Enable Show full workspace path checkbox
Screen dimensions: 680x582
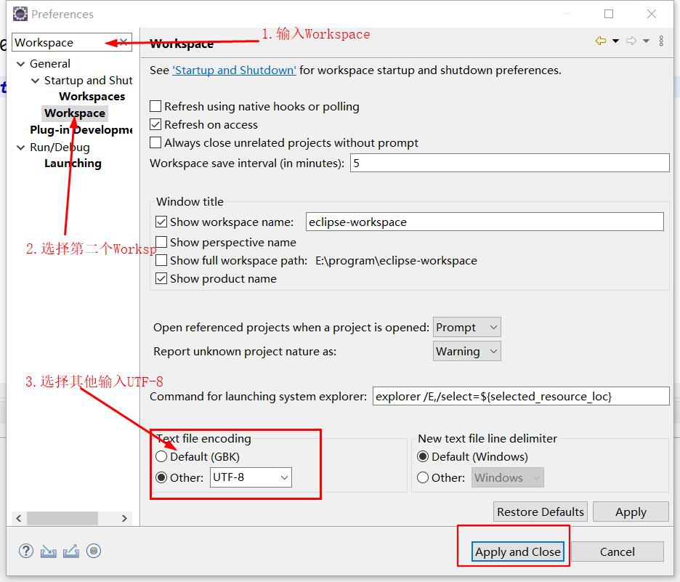click(x=161, y=260)
